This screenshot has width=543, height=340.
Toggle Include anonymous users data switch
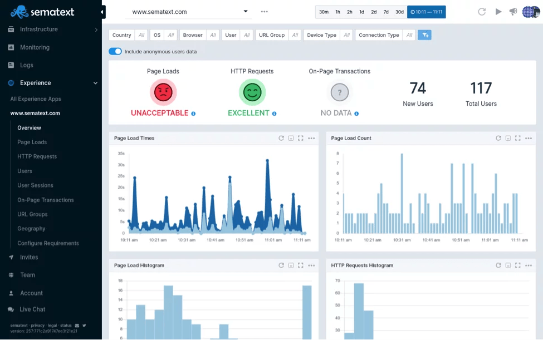115,52
